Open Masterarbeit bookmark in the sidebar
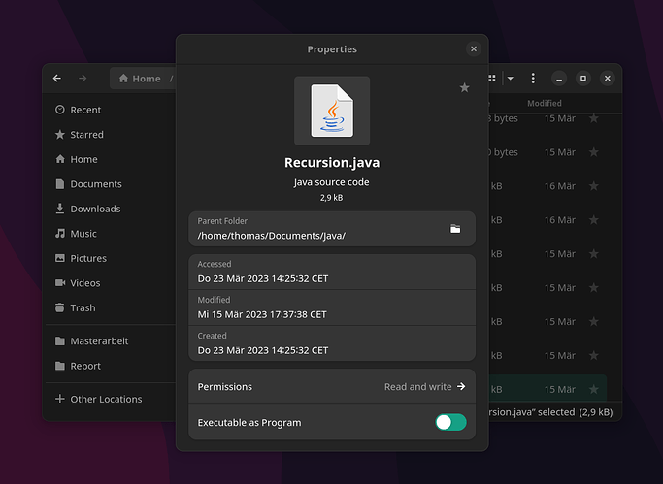Screen dimensions: 663x484 [x=110, y=340]
